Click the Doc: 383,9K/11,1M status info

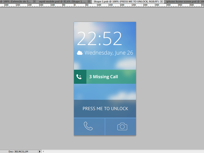coord(18,151)
